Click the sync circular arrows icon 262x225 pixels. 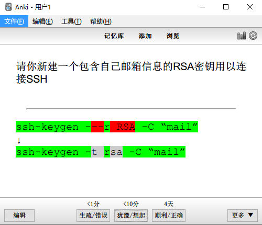pos(253,36)
